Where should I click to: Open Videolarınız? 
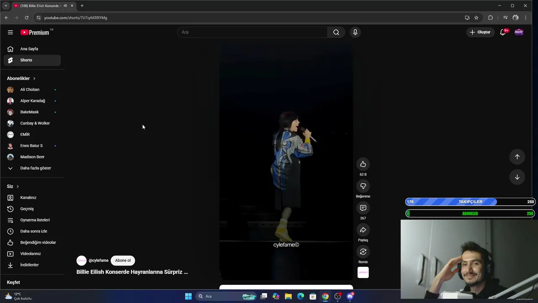click(x=32, y=254)
